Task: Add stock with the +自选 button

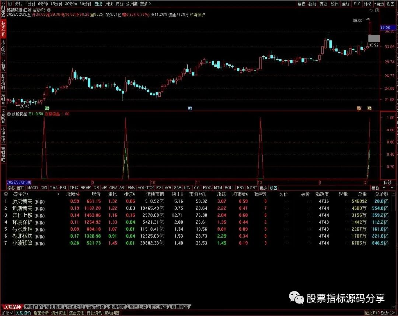Action: coord(379,4)
